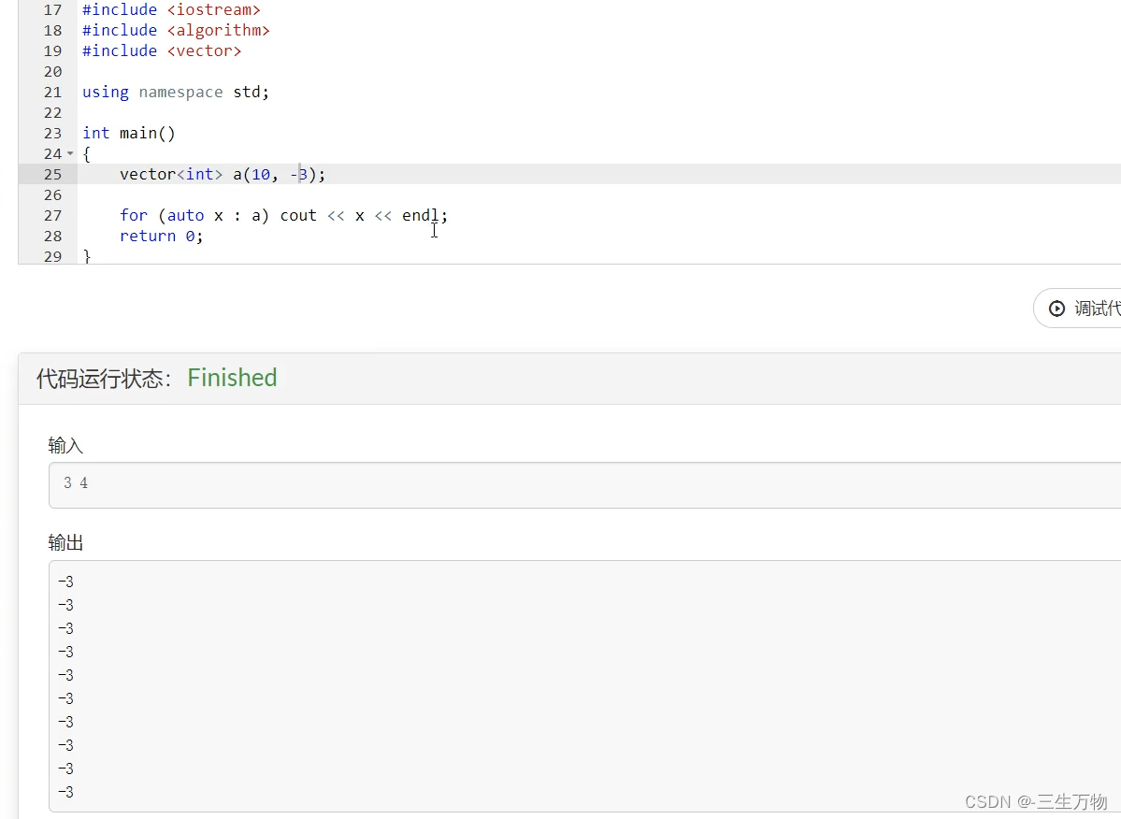1121x819 pixels.
Task: Click the closing brace on line 29
Action: (x=87, y=256)
